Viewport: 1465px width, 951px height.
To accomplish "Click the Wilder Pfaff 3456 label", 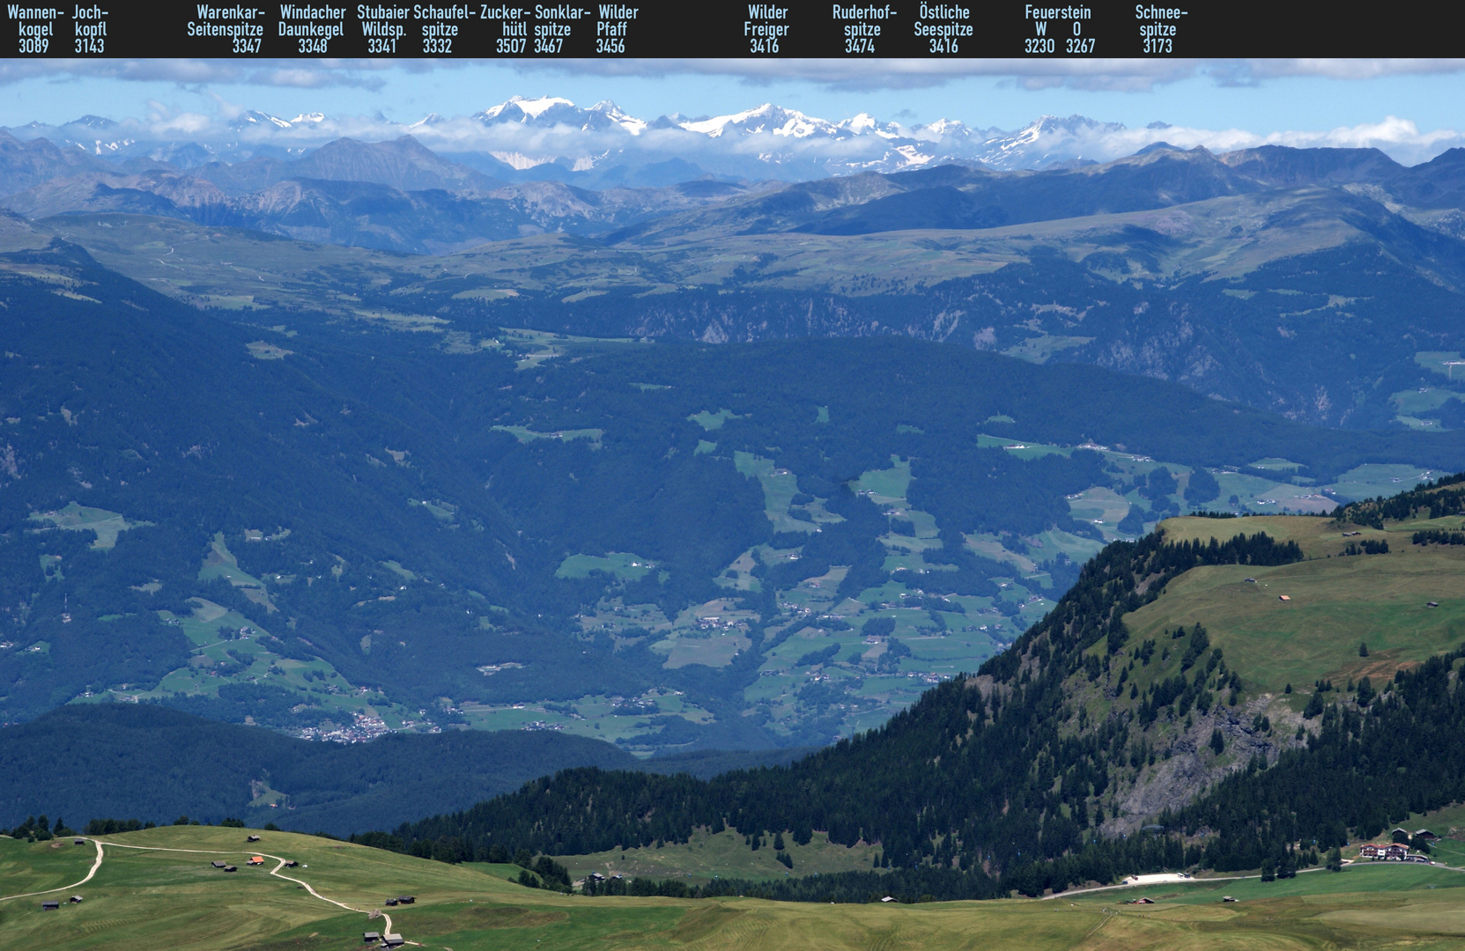I will [x=617, y=29].
